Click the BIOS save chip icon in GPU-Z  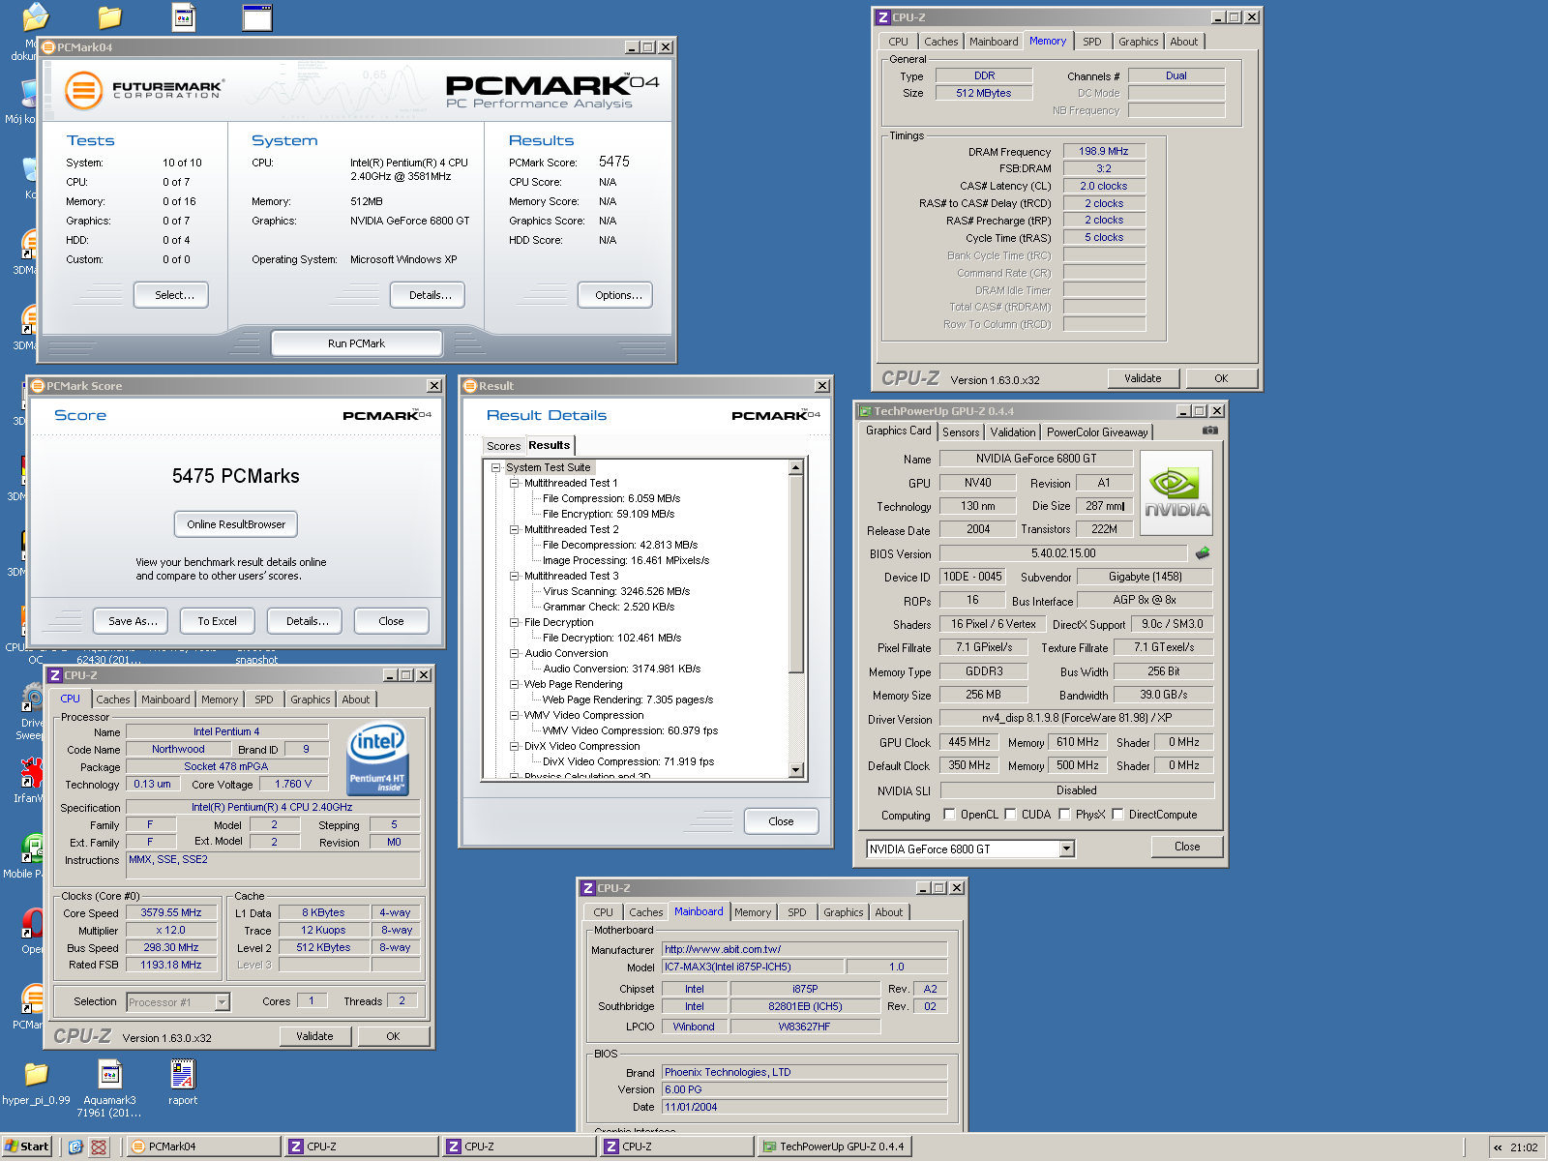[1203, 553]
